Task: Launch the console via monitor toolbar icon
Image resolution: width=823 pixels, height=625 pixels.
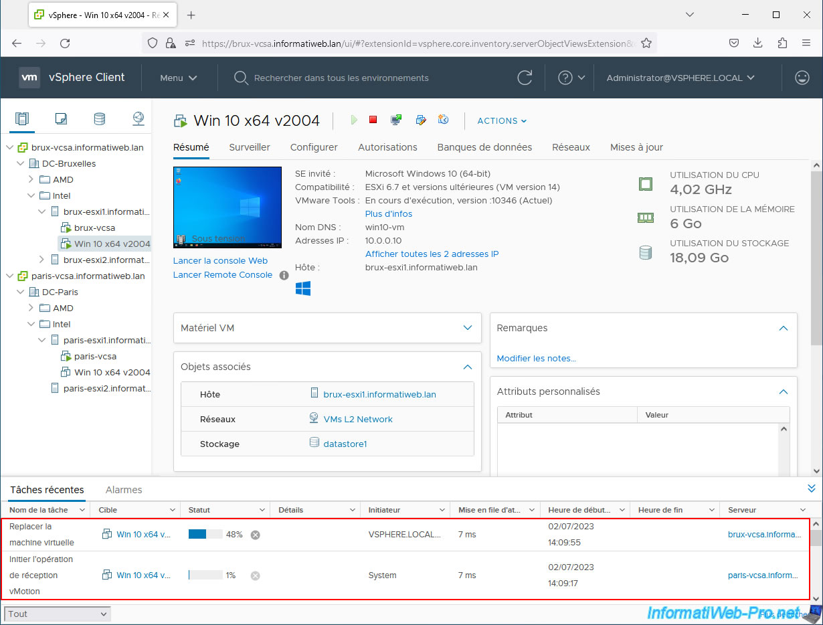Action: [396, 120]
